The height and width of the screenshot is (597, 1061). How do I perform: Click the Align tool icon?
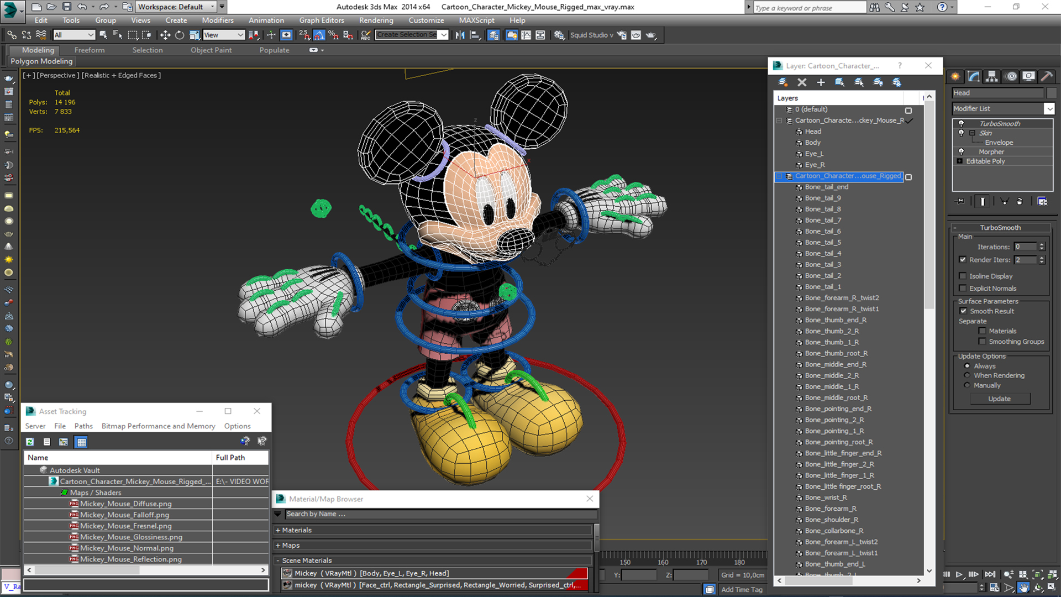tap(475, 35)
